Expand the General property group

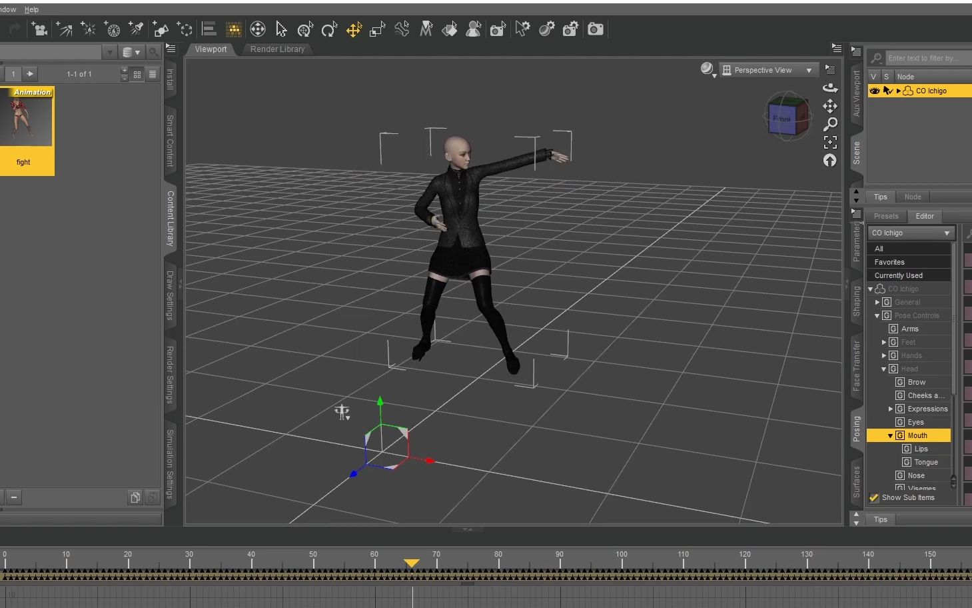877,302
